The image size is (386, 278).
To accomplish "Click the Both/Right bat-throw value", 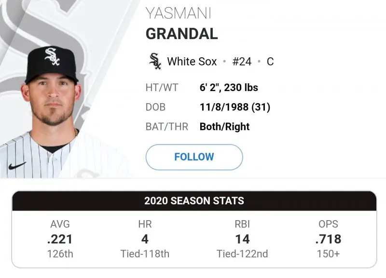I will tap(224, 127).
